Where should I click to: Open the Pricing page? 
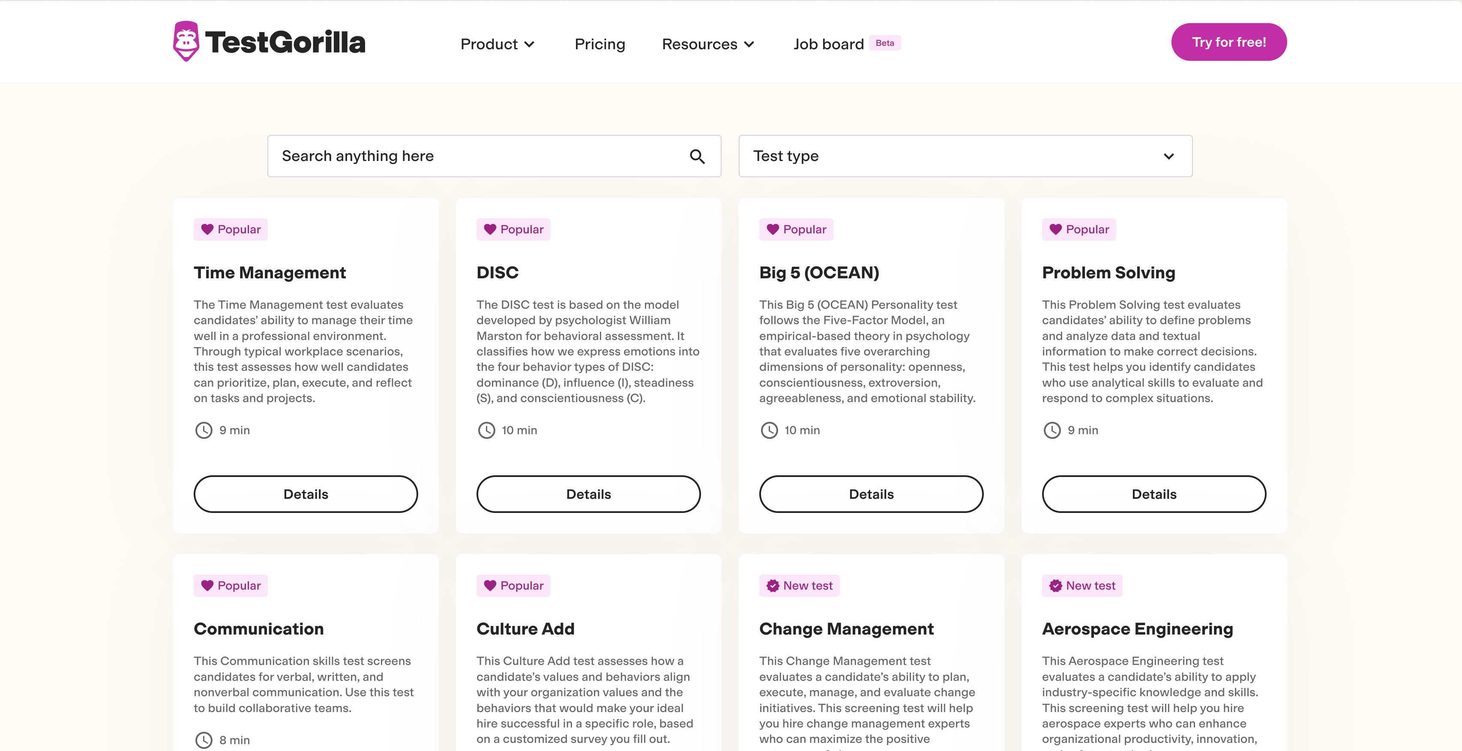click(599, 44)
